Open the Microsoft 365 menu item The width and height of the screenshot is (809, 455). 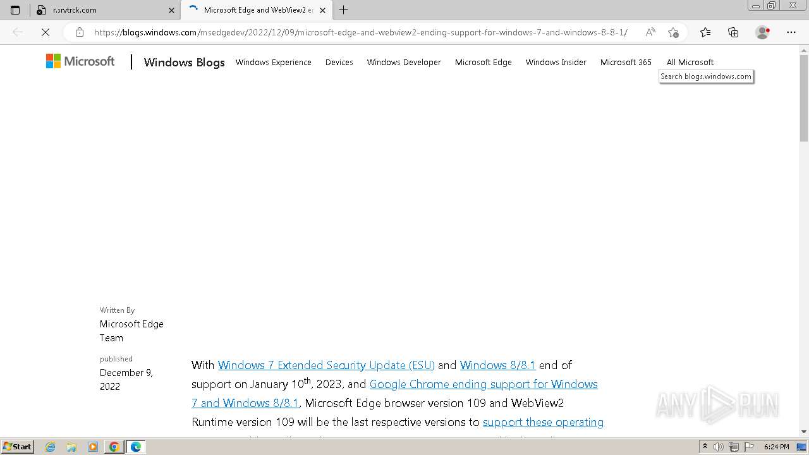pos(626,62)
